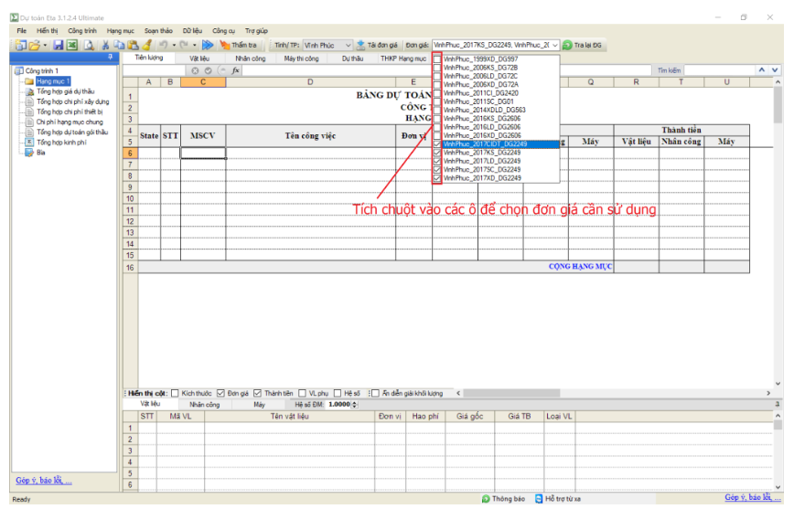
Task: Click the left panel's Góp ý, báo lỗi link
Action: (44, 480)
